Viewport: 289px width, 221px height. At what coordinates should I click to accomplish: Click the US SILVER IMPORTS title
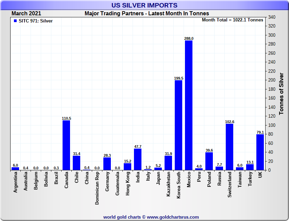pos(144,5)
